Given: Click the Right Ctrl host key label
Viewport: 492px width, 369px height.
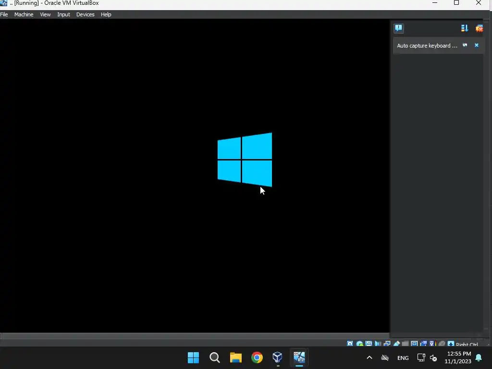Looking at the screenshot, I should coord(467,344).
